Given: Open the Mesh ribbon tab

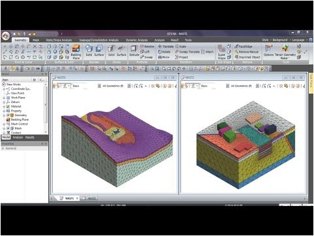Looking at the screenshot, I should pos(36,40).
